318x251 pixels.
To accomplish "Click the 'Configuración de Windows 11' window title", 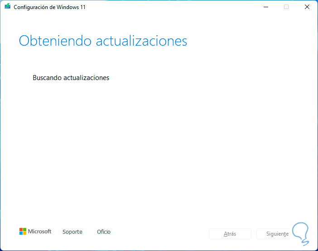I will (49, 7).
